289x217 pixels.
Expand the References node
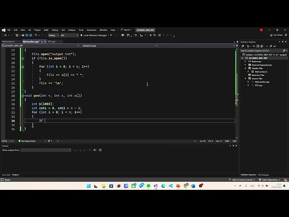pyautogui.click(x=245, y=61)
